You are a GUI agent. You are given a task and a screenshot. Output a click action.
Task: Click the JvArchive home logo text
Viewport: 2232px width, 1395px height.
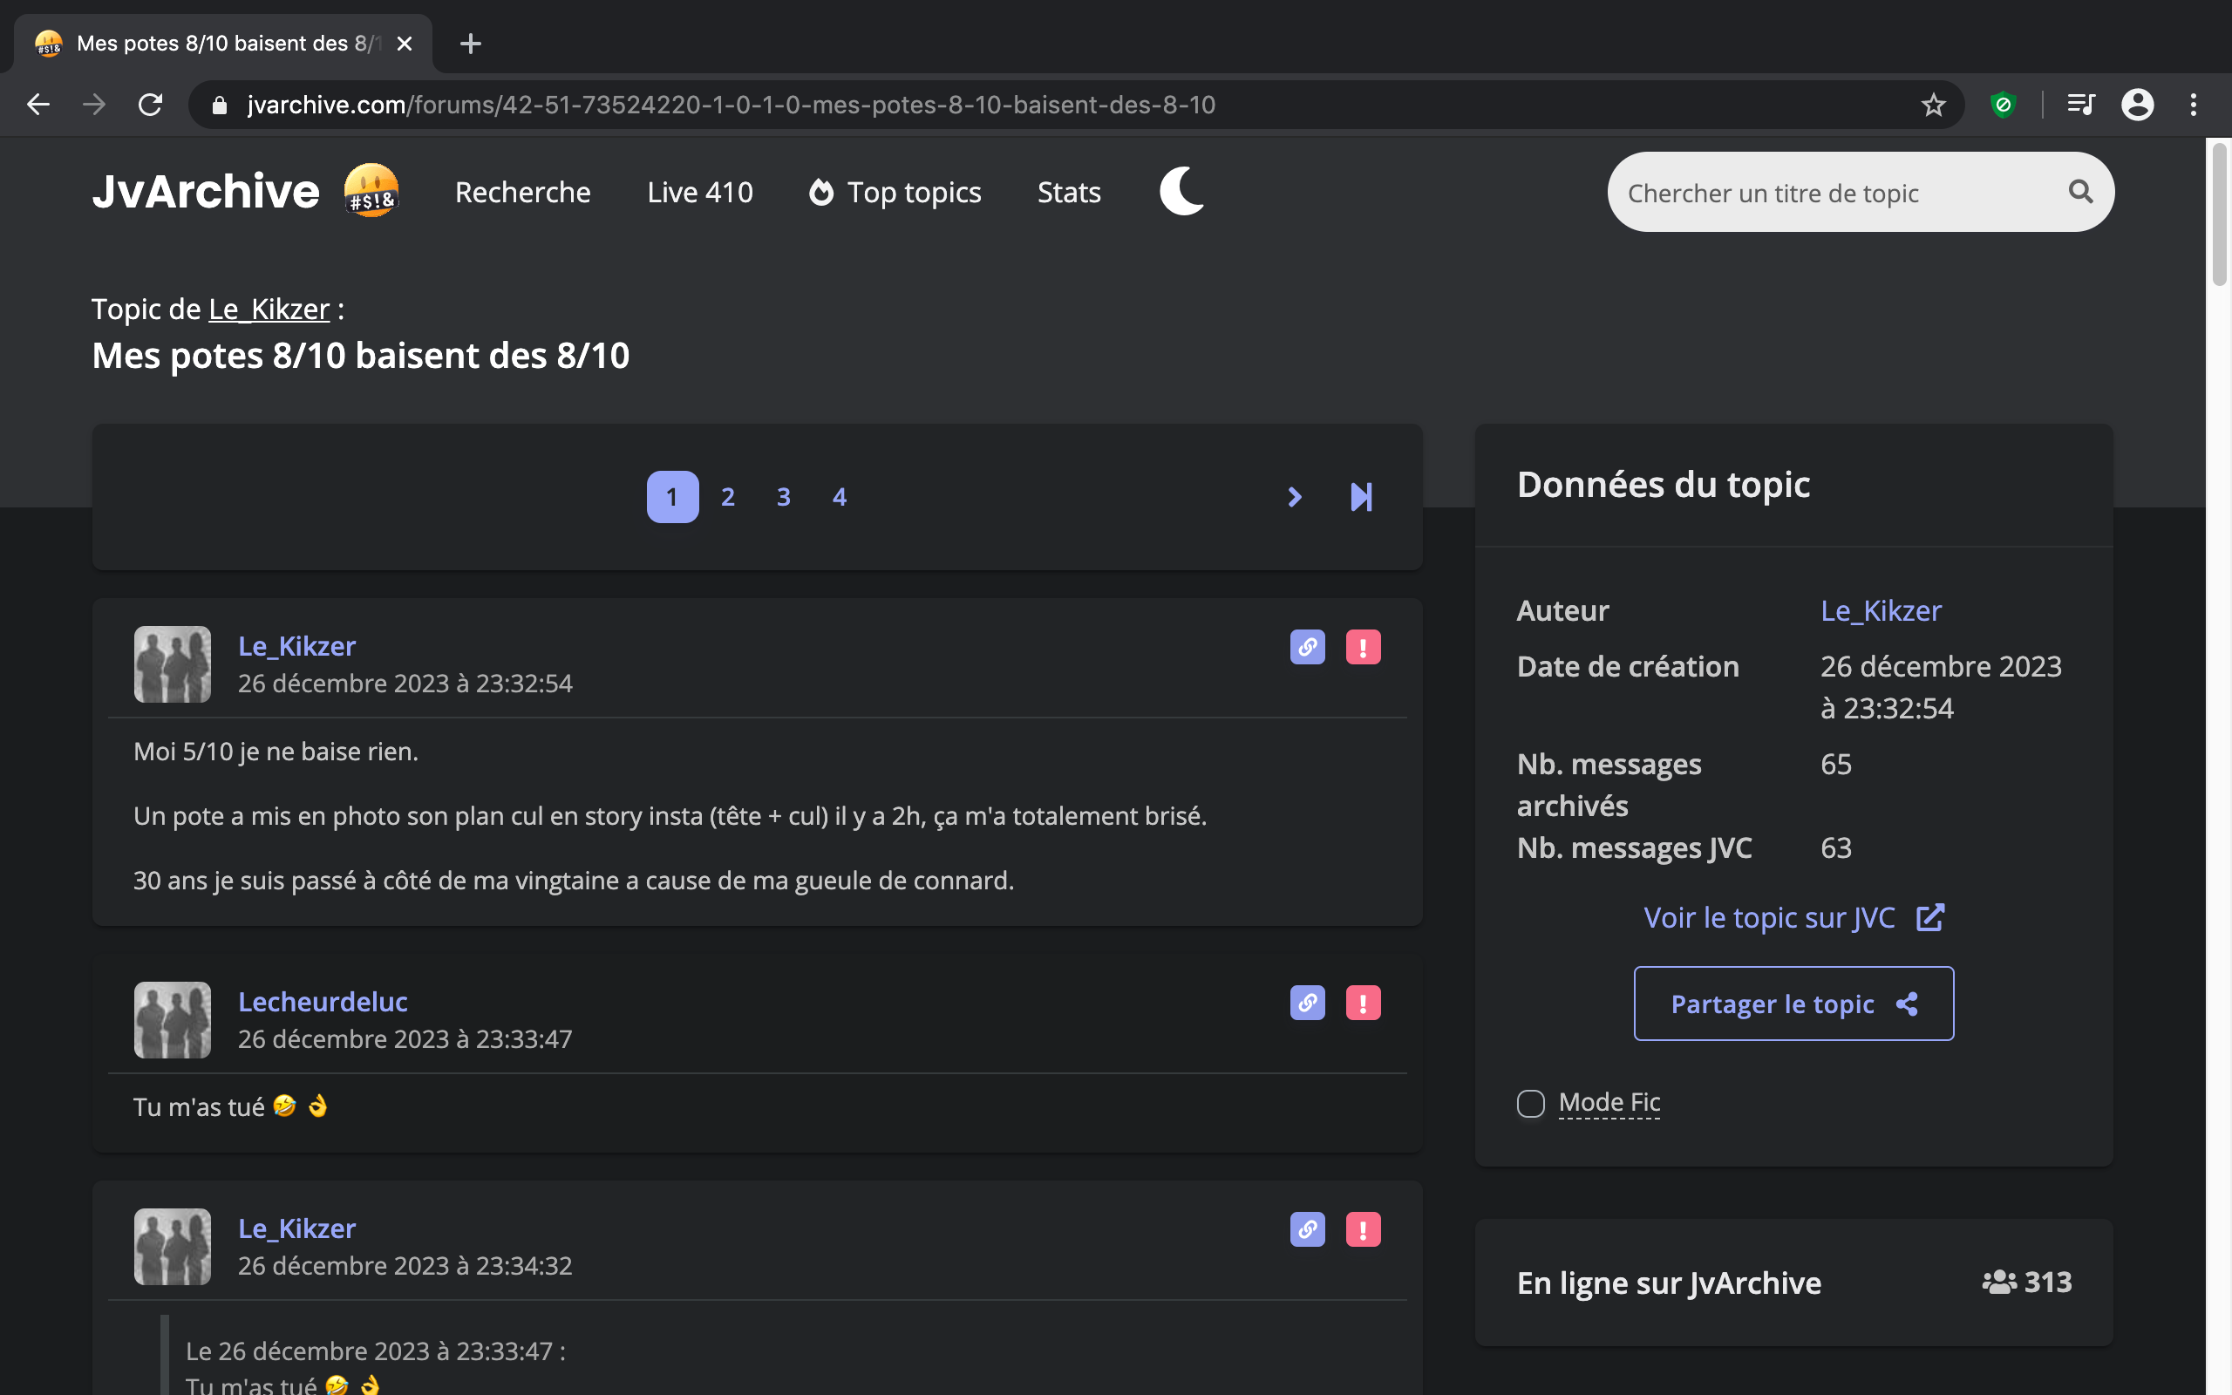point(205,191)
